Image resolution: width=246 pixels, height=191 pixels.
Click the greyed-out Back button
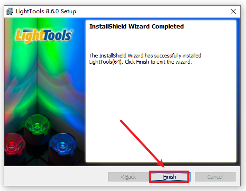tap(128, 177)
